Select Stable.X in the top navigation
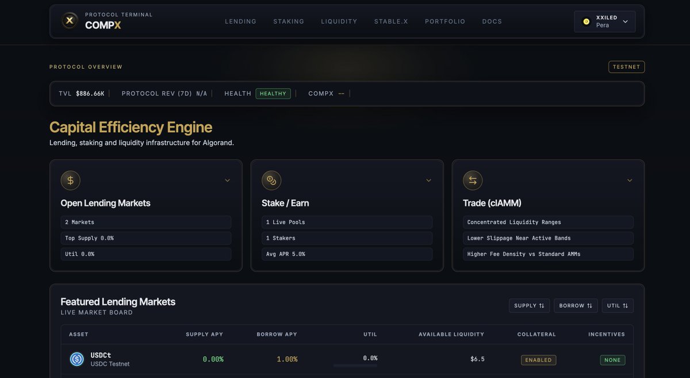Viewport: 690px width, 378px height. pos(391,21)
